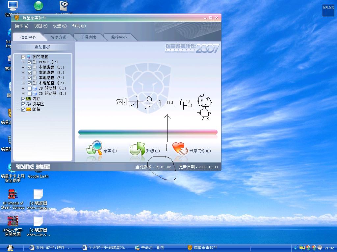Click the Rising lion icon in title bar
The width and height of the screenshot is (337, 252).
coord(17,18)
